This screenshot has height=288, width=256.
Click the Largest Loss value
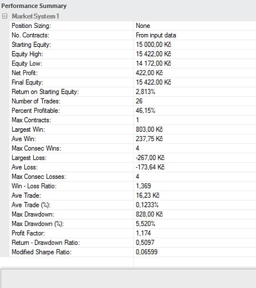tap(150, 158)
